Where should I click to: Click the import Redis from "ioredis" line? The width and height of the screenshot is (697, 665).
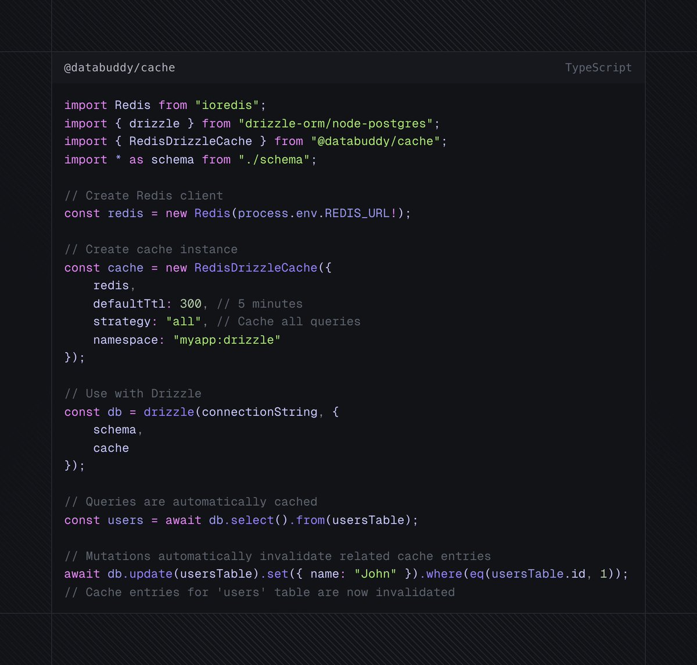165,105
